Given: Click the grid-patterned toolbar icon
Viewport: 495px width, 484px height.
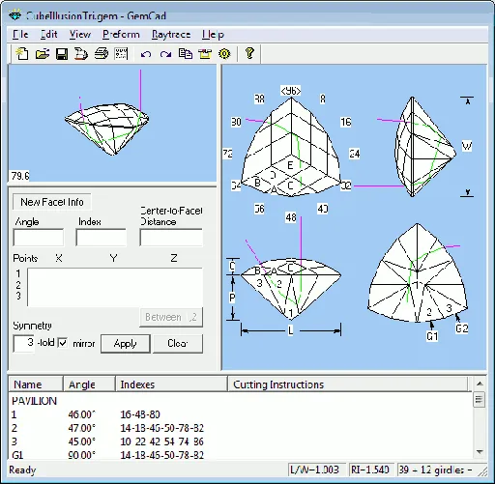Looking at the screenshot, I should pyautogui.click(x=121, y=53).
